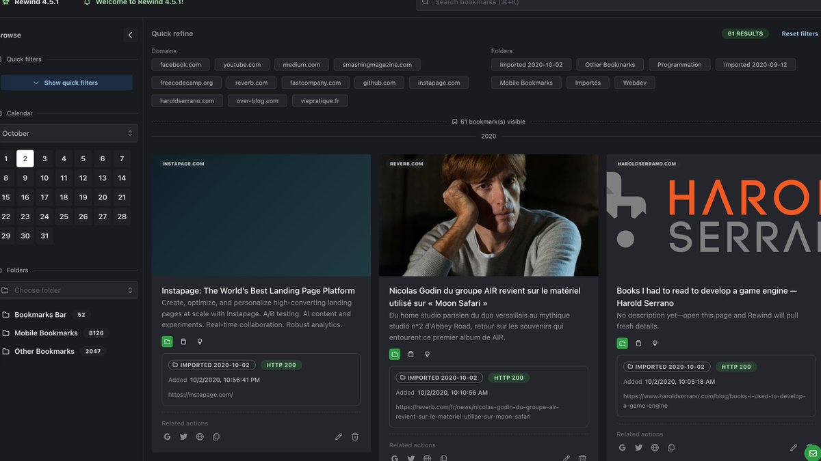Toggle the freecodecamp.org domain filter
This screenshot has width=821, height=461.
coord(187,83)
